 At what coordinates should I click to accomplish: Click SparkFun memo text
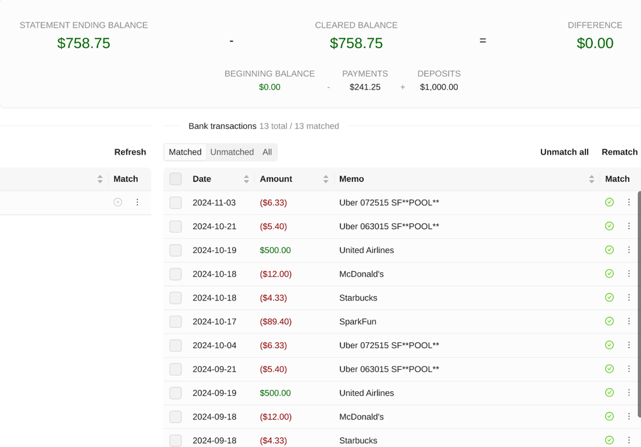(x=358, y=322)
